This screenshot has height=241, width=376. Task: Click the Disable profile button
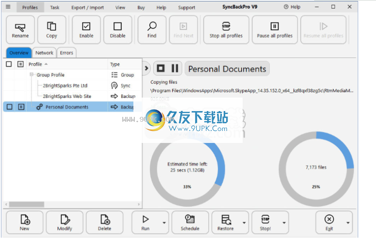tap(117, 30)
